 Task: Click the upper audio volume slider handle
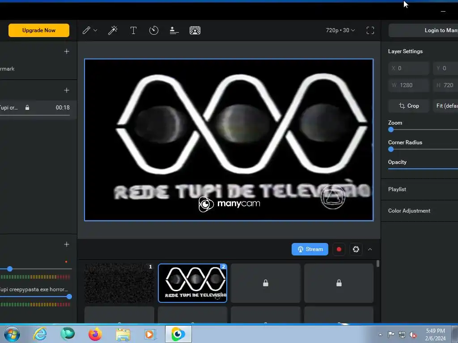click(x=10, y=268)
